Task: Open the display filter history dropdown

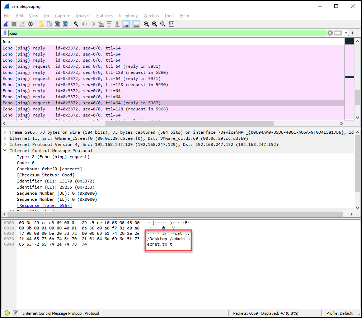Action: click(x=346, y=33)
